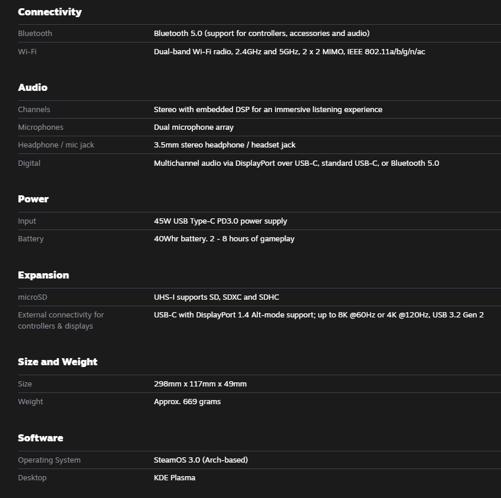Click the Audio section heading
This screenshot has width=501, height=498.
tap(32, 87)
